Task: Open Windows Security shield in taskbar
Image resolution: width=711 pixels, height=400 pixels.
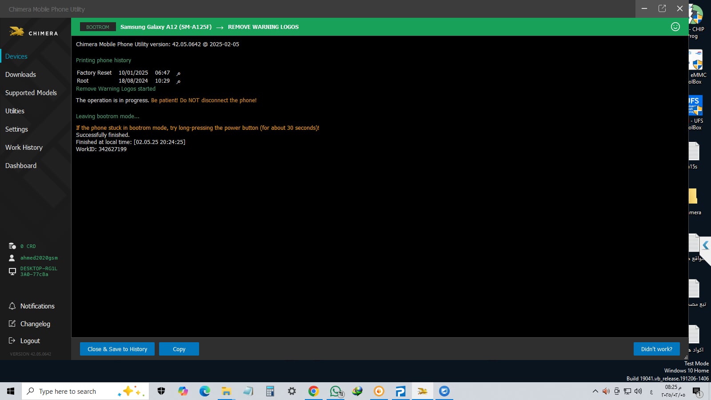Action: [x=161, y=391]
